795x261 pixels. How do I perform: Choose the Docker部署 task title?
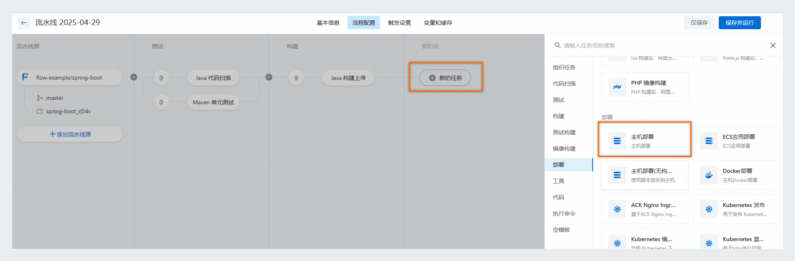pyautogui.click(x=737, y=171)
